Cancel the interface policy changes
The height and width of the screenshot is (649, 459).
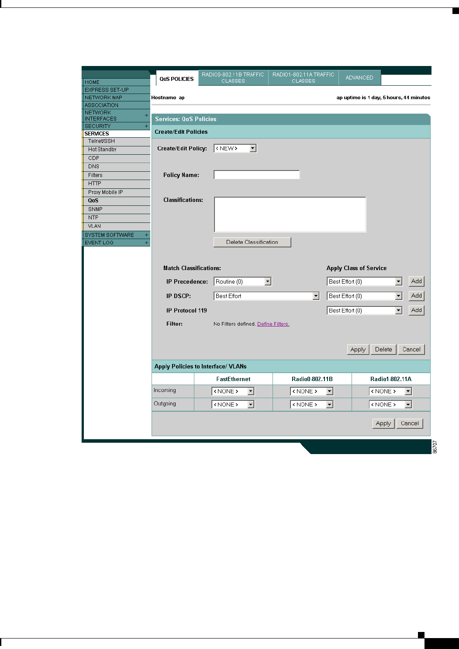pos(410,423)
